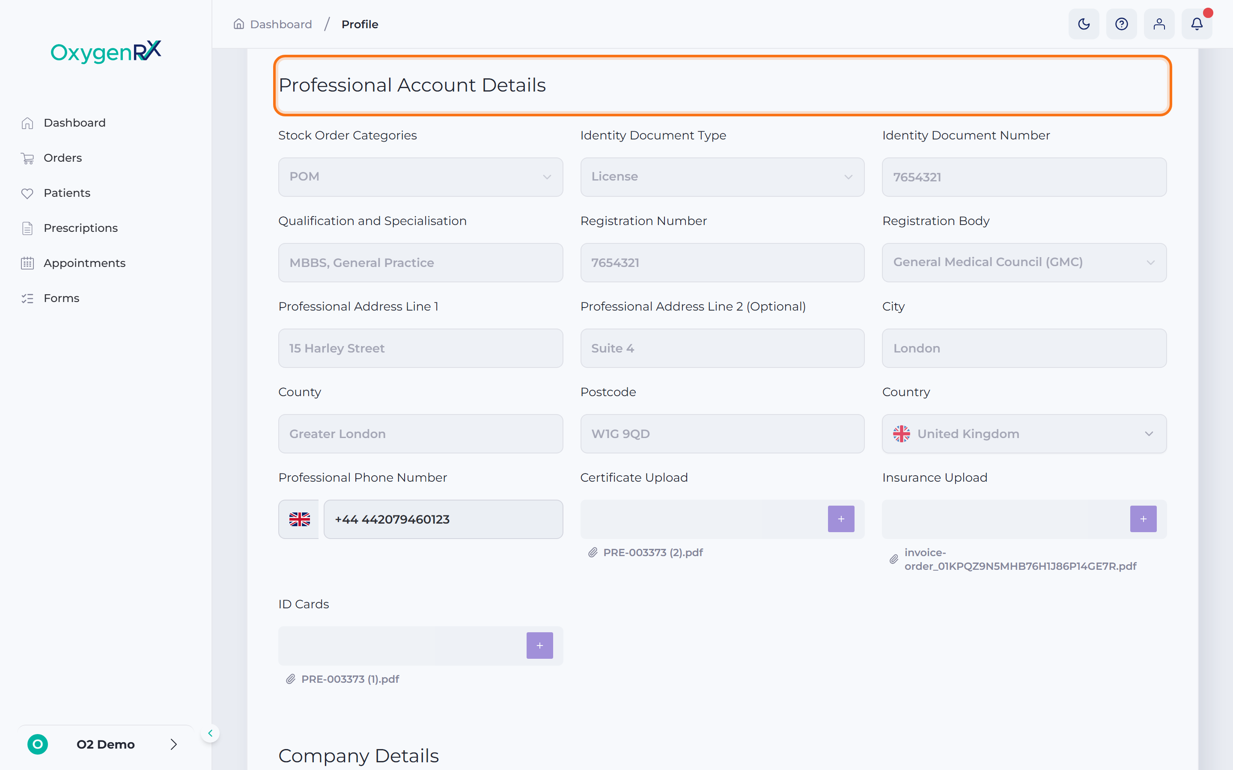Click the County field
This screenshot has height=770, width=1233.
pyautogui.click(x=420, y=433)
